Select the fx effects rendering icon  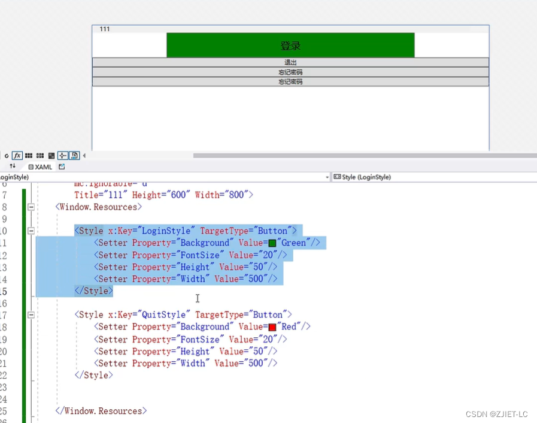click(17, 155)
